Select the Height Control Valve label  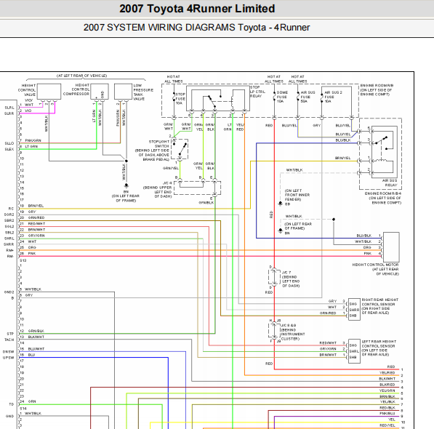pos(27,90)
